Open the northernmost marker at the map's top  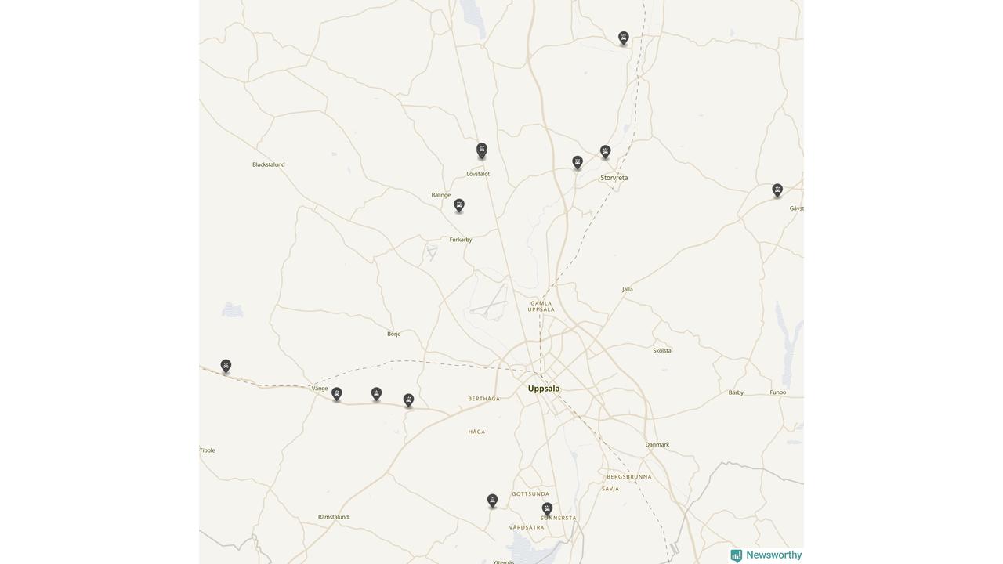[624, 38]
